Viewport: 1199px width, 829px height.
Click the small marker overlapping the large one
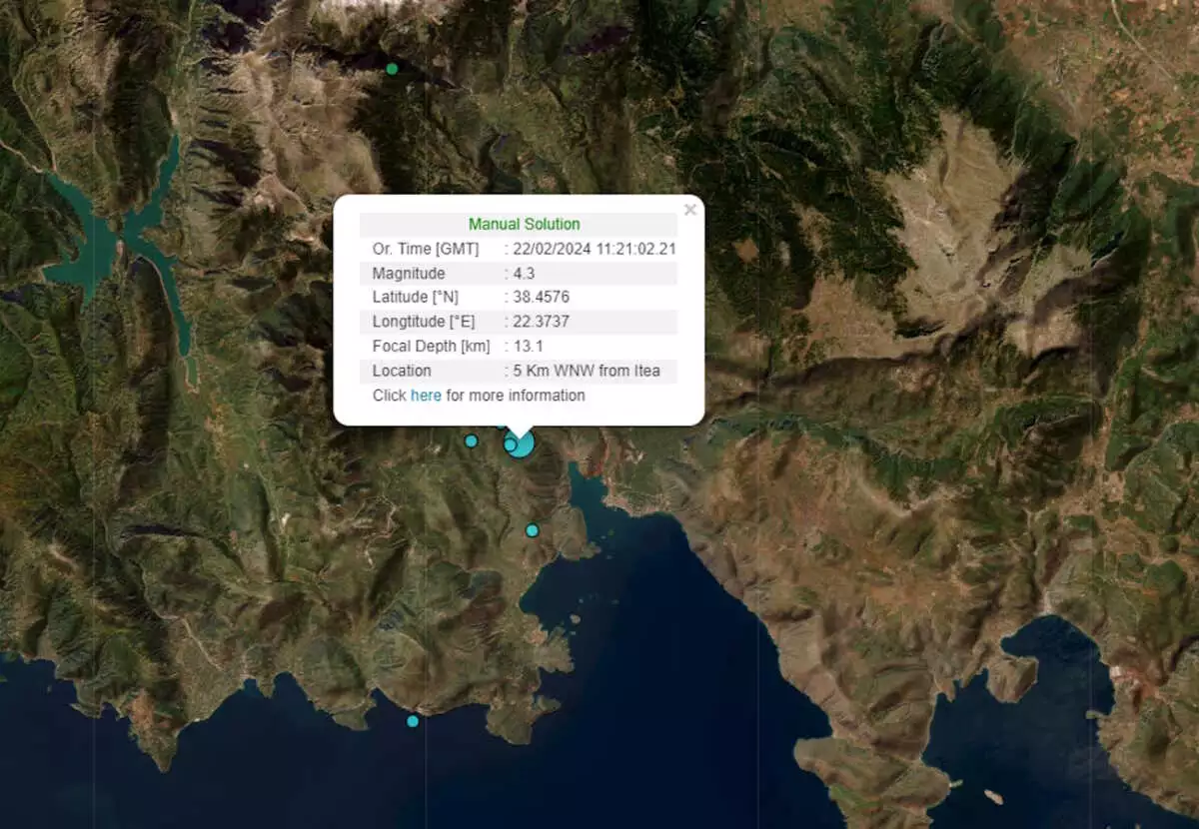[x=510, y=444]
